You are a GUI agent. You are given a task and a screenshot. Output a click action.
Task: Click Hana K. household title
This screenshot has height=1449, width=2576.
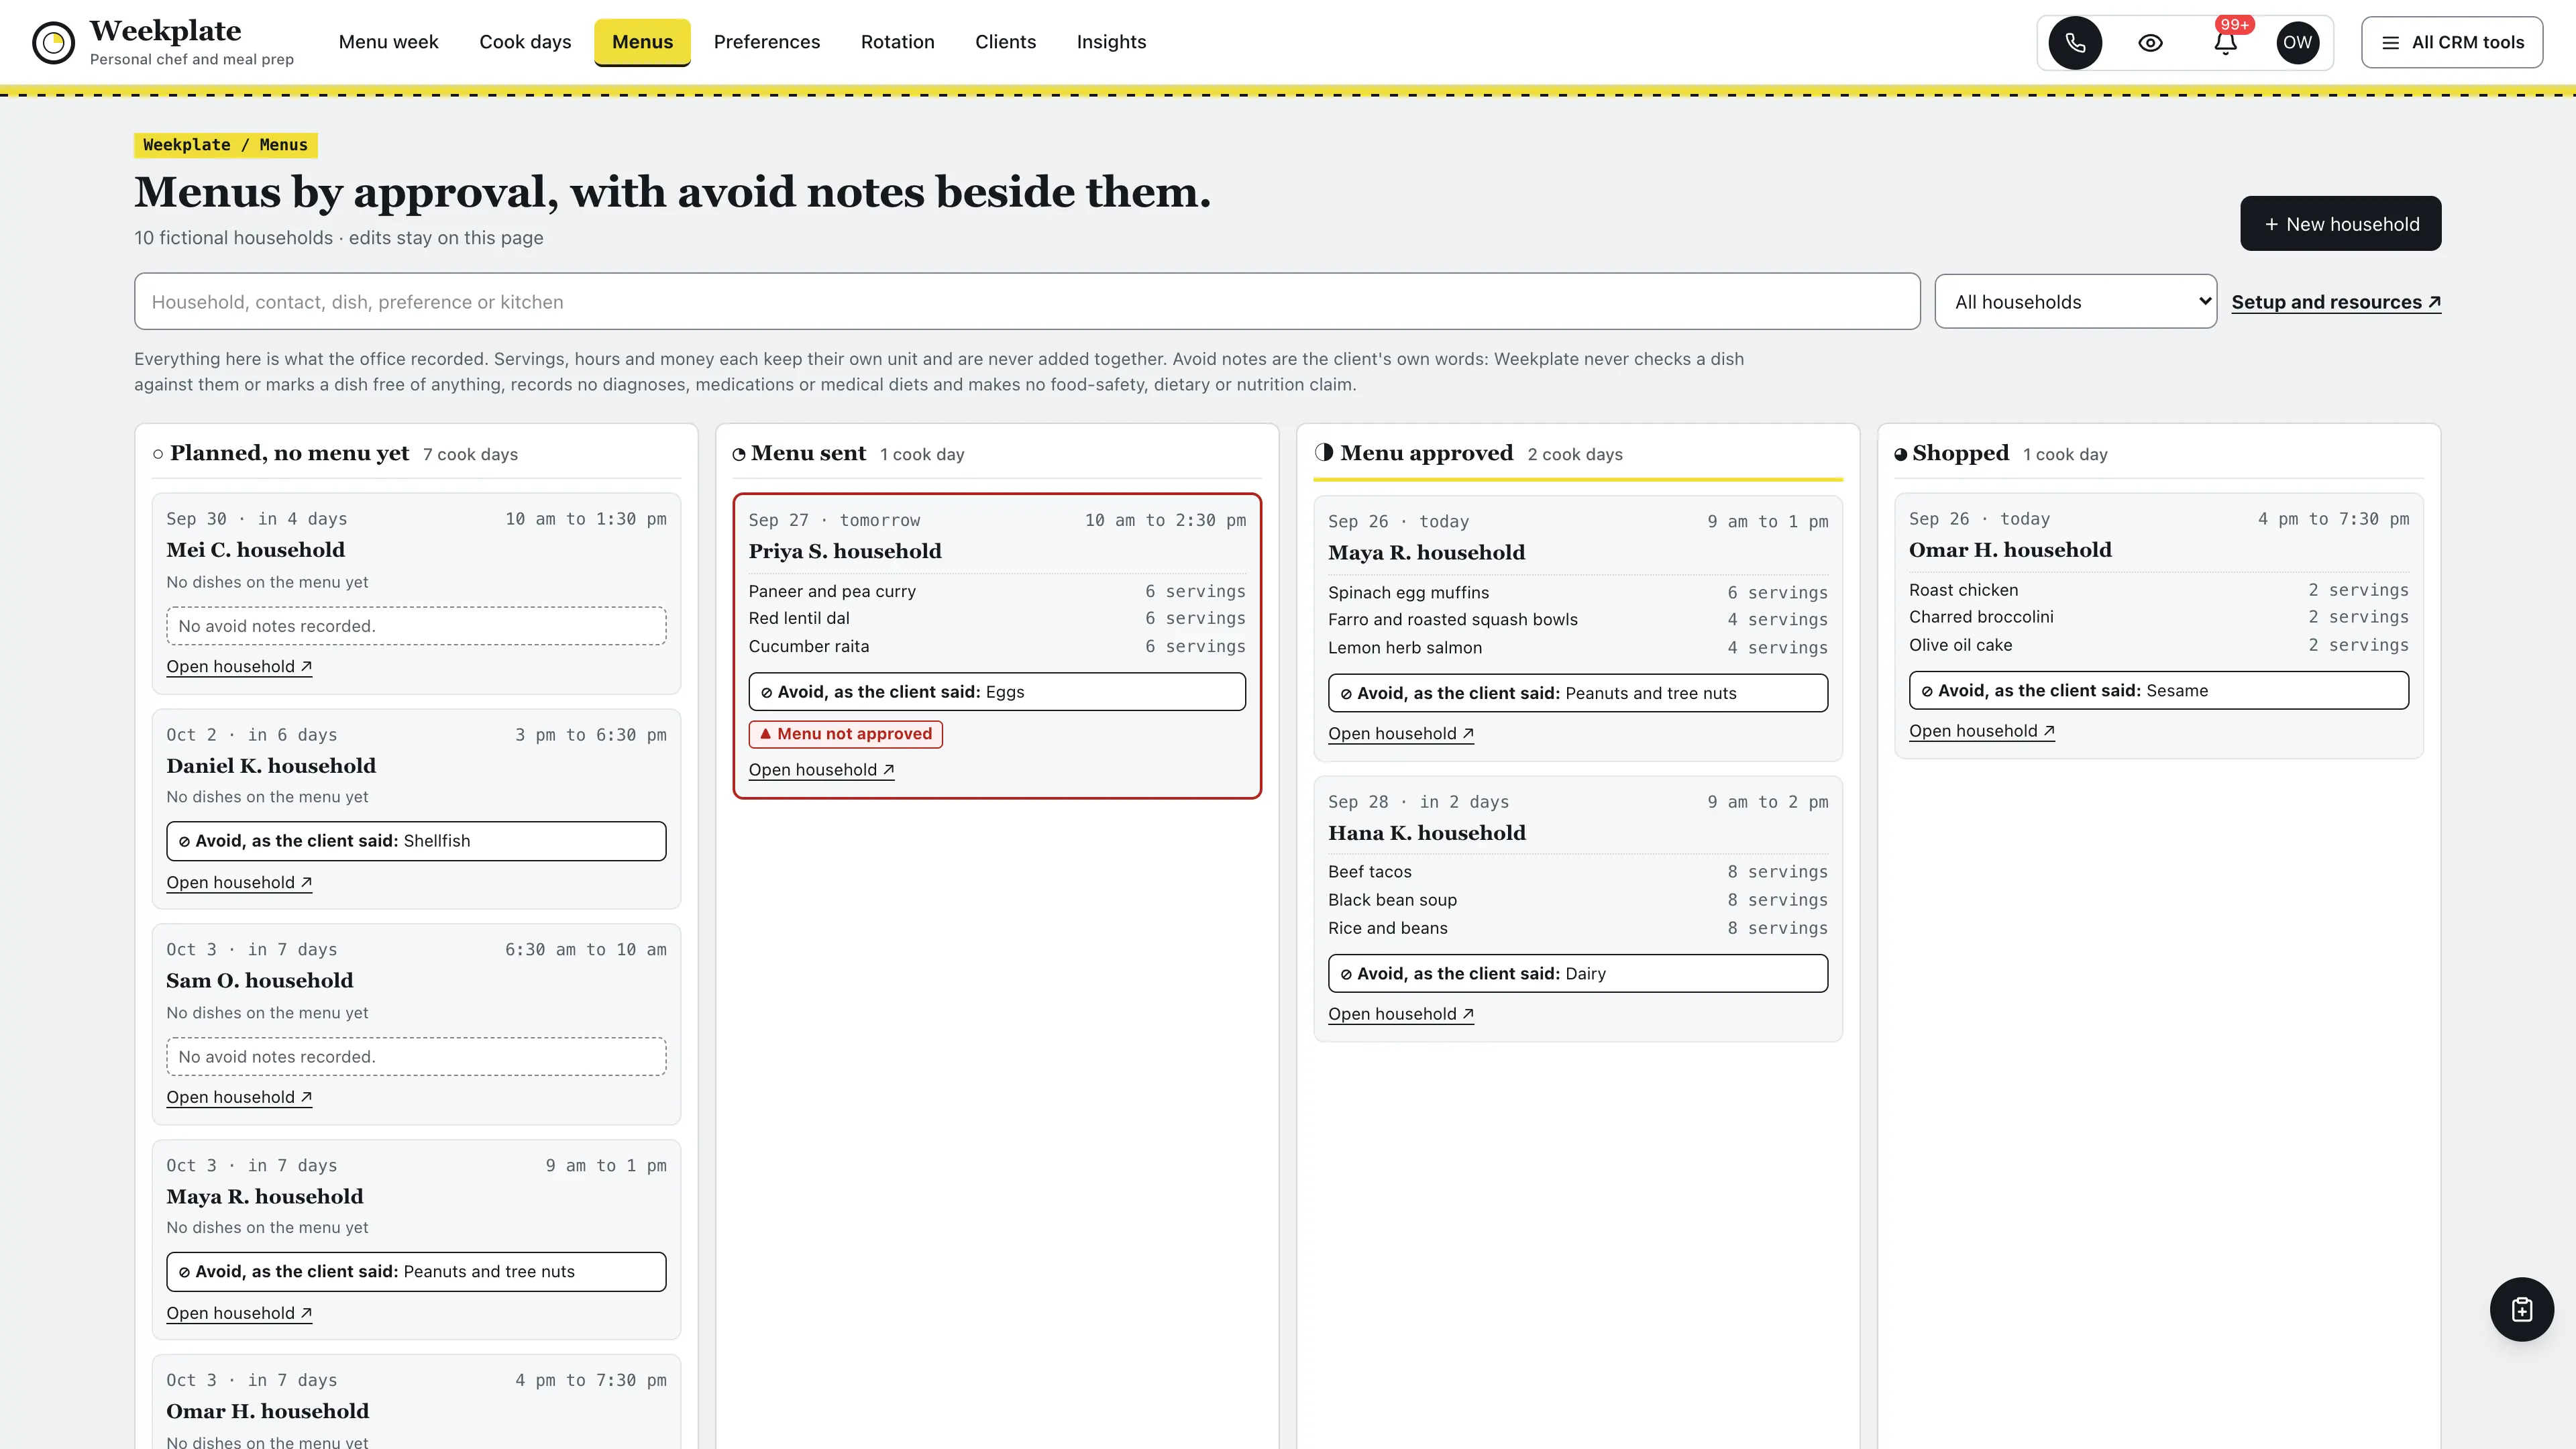[1427, 833]
